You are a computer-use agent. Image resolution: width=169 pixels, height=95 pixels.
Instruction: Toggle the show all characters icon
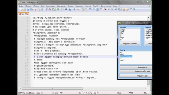pyautogui.click(x=94, y=9)
